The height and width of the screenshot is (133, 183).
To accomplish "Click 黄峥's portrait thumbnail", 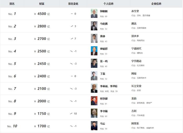I will (x=94, y=39).
